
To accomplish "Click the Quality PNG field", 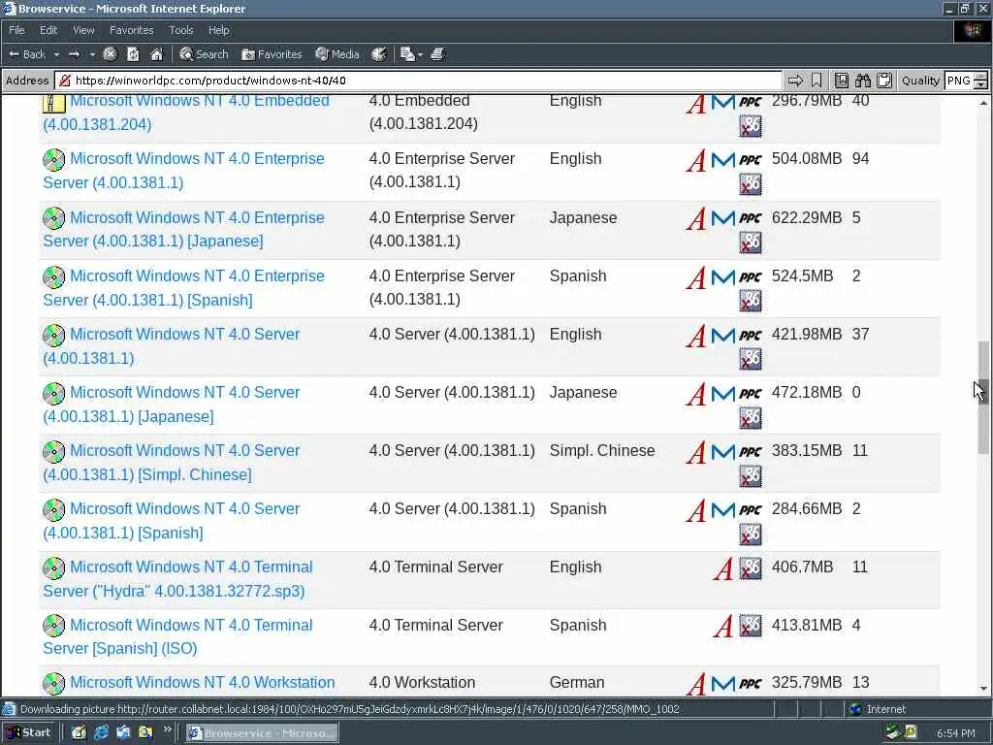I will point(959,81).
